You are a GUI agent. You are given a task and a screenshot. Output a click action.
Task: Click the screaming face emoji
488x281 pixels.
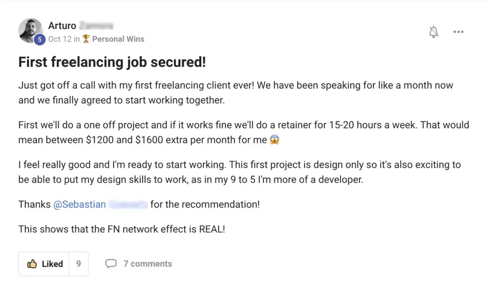coord(275,140)
